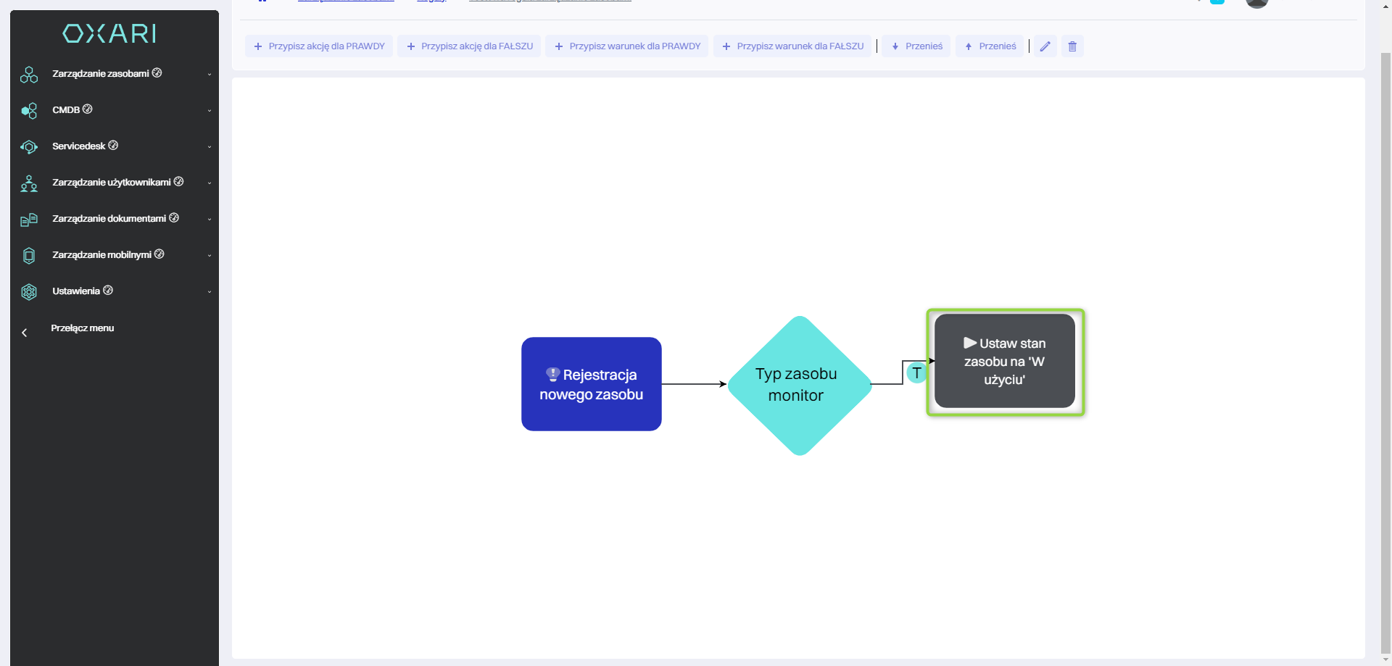Click Przypisz warunek dla FAŁSZU button
Image resolution: width=1392 pixels, height=666 pixels.
tap(792, 46)
